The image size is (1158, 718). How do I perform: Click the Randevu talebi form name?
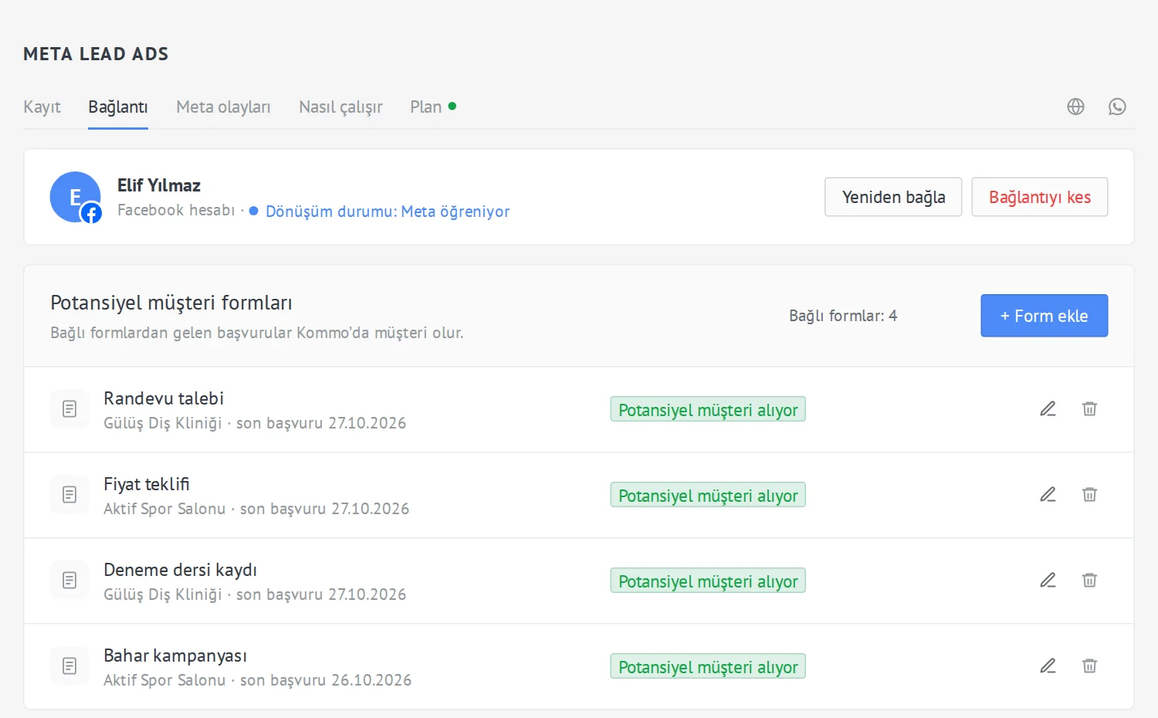click(x=164, y=398)
